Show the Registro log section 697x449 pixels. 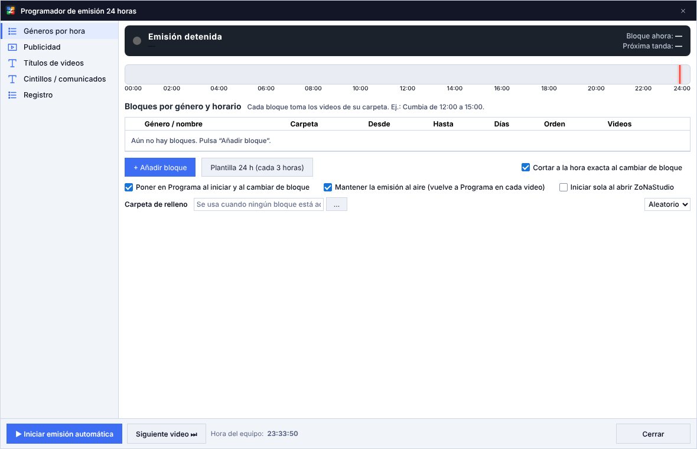coord(60,95)
